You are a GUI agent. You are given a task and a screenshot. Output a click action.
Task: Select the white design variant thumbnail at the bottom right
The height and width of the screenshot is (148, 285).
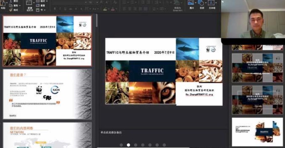coord(257,132)
